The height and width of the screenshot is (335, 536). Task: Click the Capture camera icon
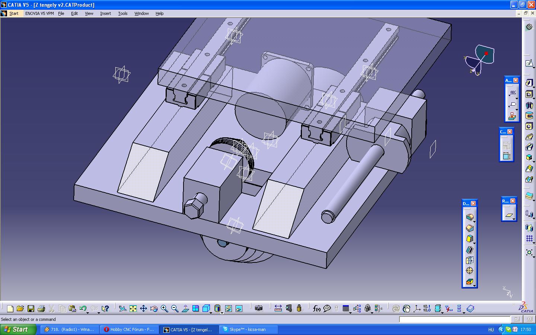tap(259, 309)
